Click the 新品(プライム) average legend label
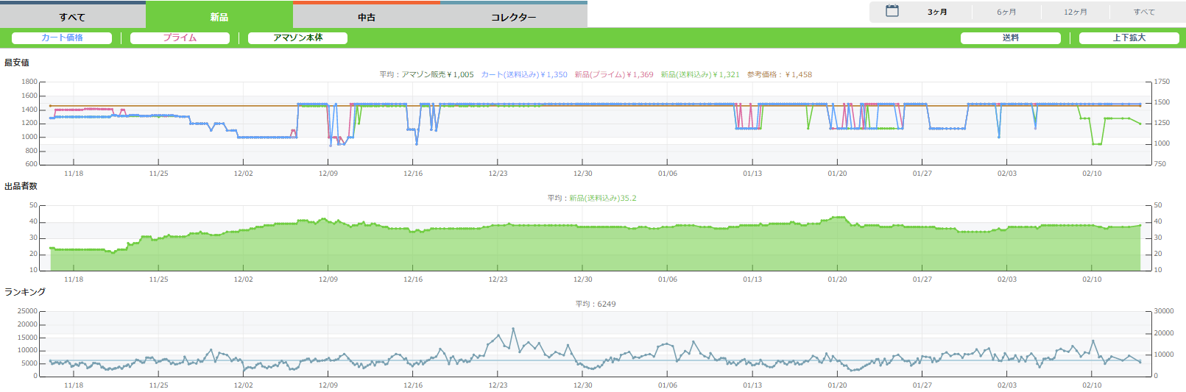The image size is (1186, 392). [613, 74]
